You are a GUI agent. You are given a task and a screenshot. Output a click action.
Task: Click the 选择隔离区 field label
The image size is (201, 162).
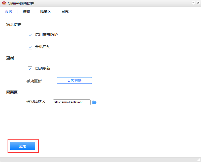[x=36, y=102]
